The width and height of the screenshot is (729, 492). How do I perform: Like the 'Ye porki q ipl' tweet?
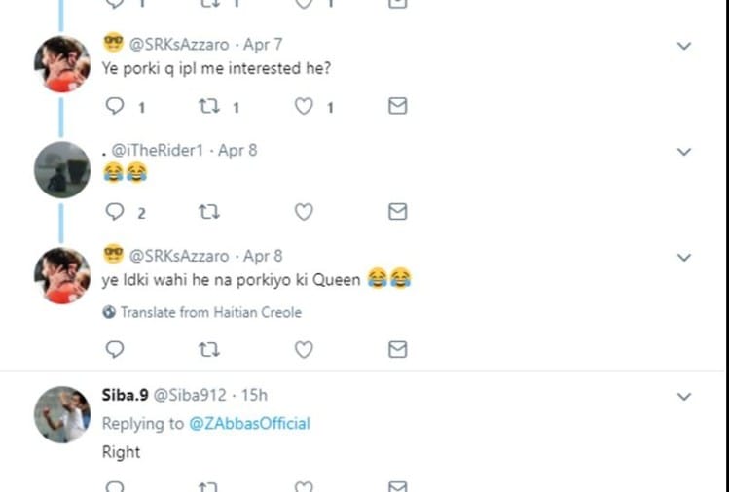[304, 106]
